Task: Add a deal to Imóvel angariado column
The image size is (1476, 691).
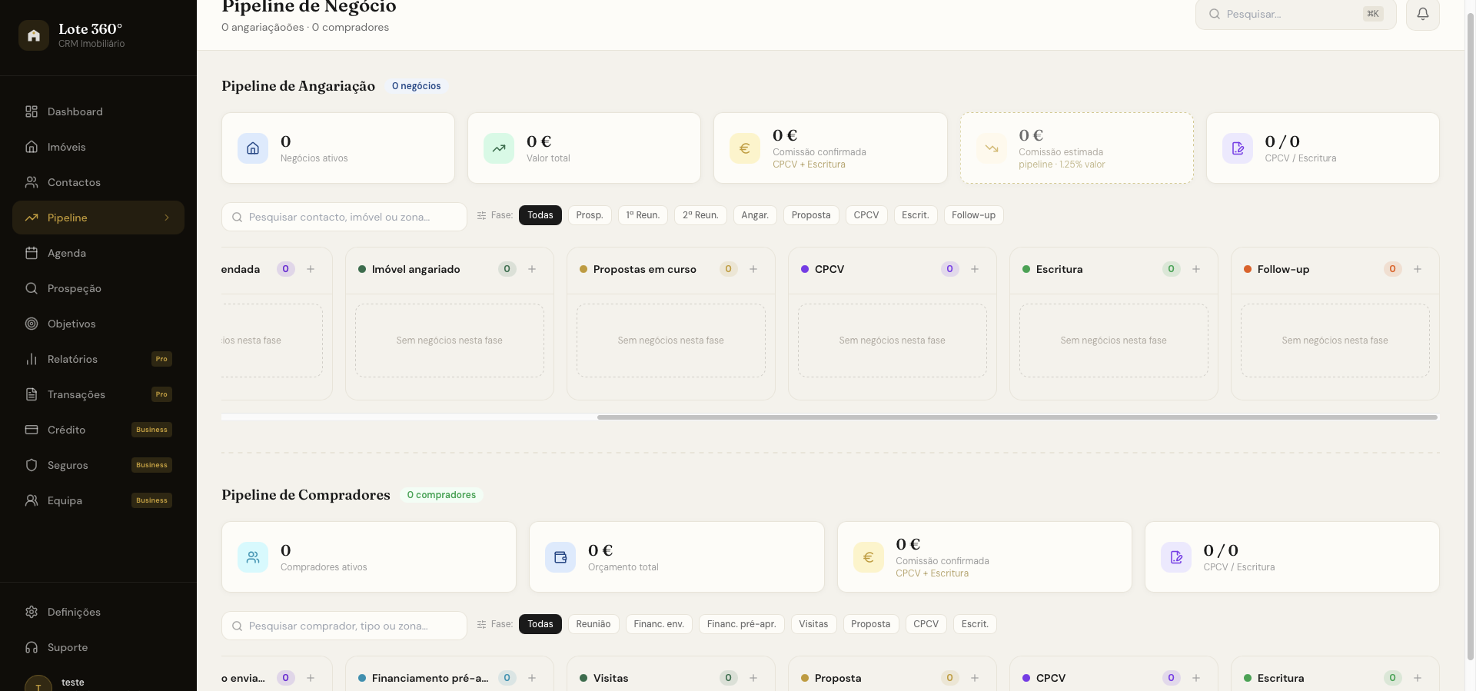Action: point(532,269)
